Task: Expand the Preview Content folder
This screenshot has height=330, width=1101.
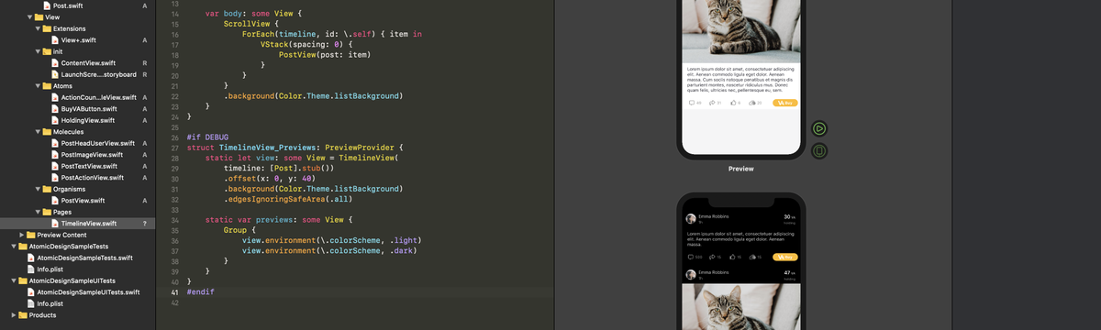Action: [21, 235]
